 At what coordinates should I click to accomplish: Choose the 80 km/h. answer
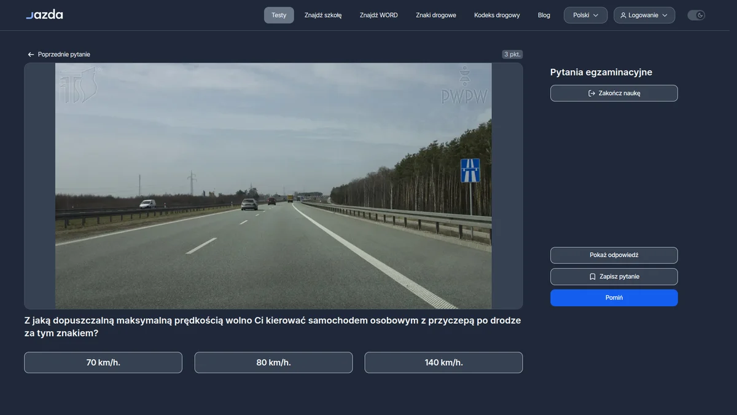[x=273, y=363]
